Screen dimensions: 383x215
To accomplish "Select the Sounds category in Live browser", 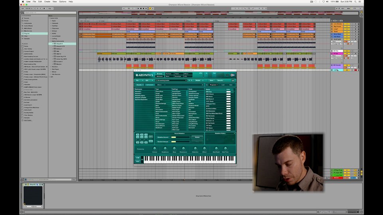I will [27, 18].
